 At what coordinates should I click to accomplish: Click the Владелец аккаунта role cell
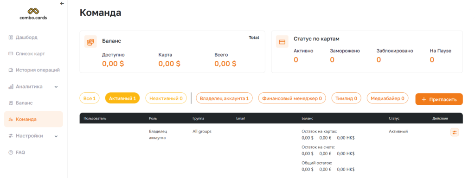pyautogui.click(x=158, y=135)
